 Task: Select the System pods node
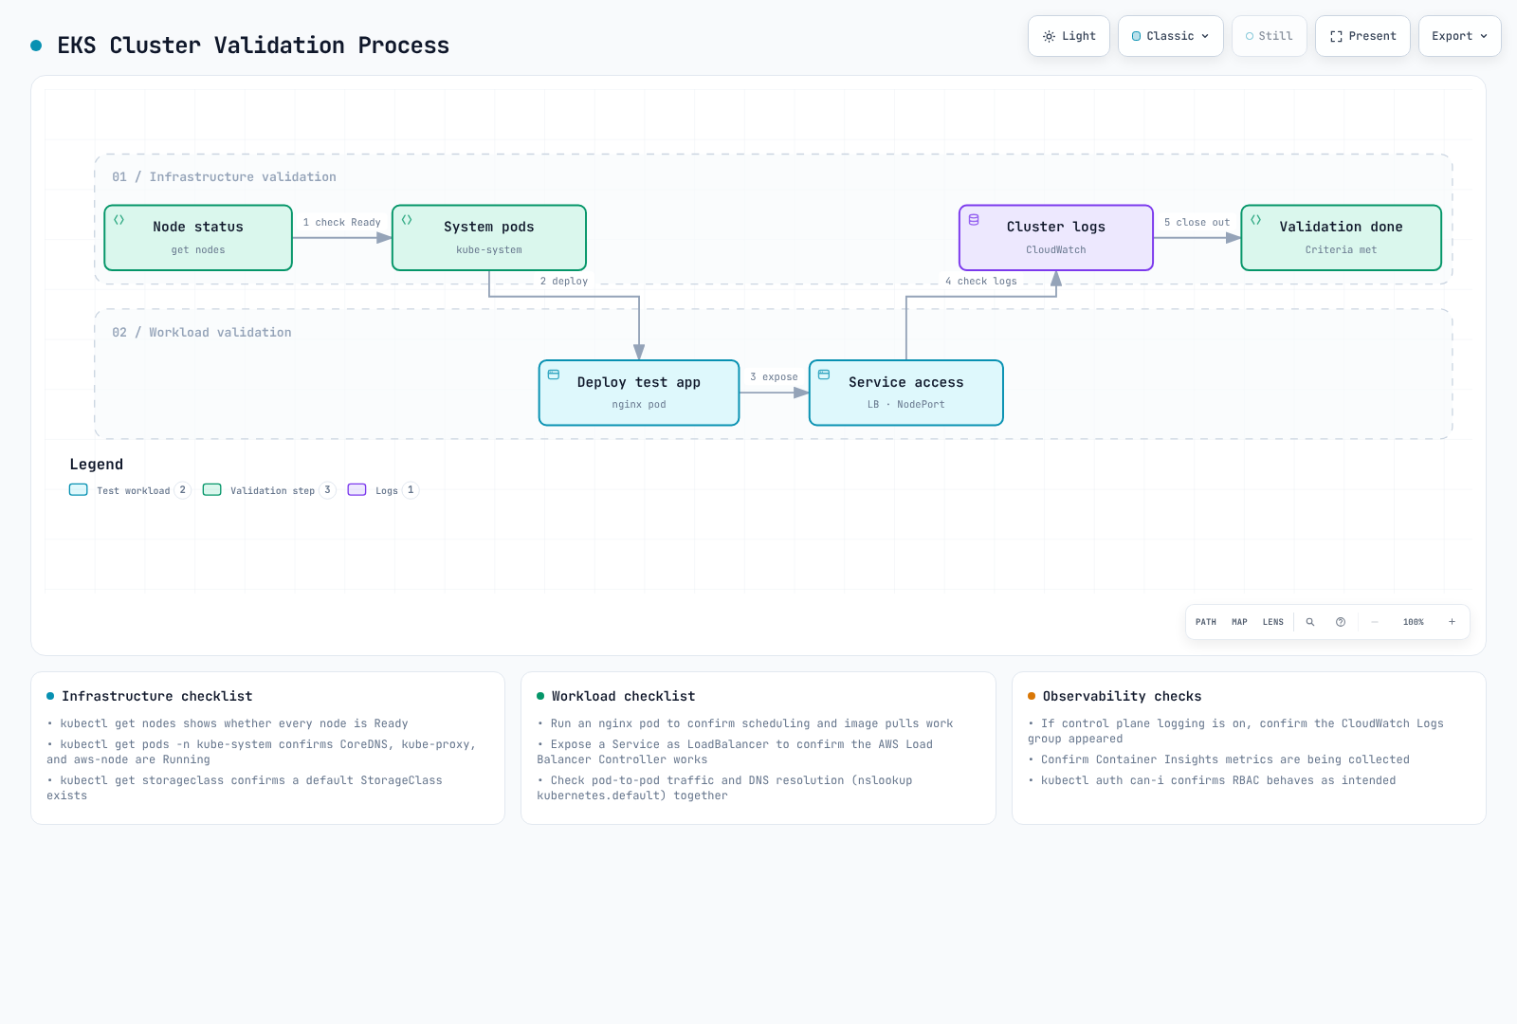489,238
